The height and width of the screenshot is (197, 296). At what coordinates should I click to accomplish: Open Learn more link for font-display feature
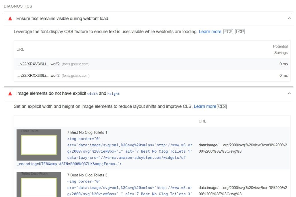coord(210,32)
